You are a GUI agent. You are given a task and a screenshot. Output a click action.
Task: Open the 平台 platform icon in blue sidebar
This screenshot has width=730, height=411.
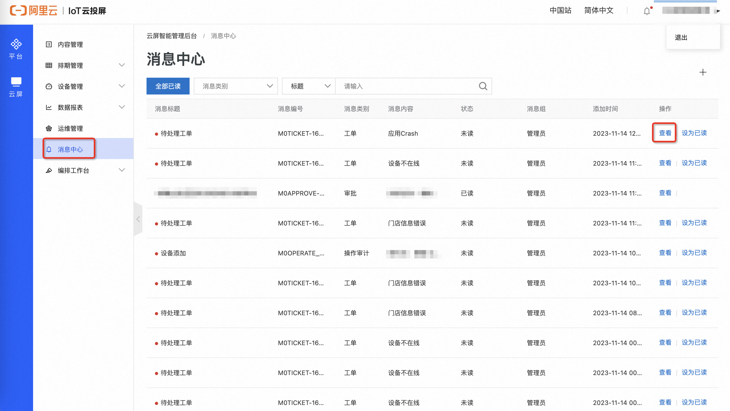pos(16,49)
